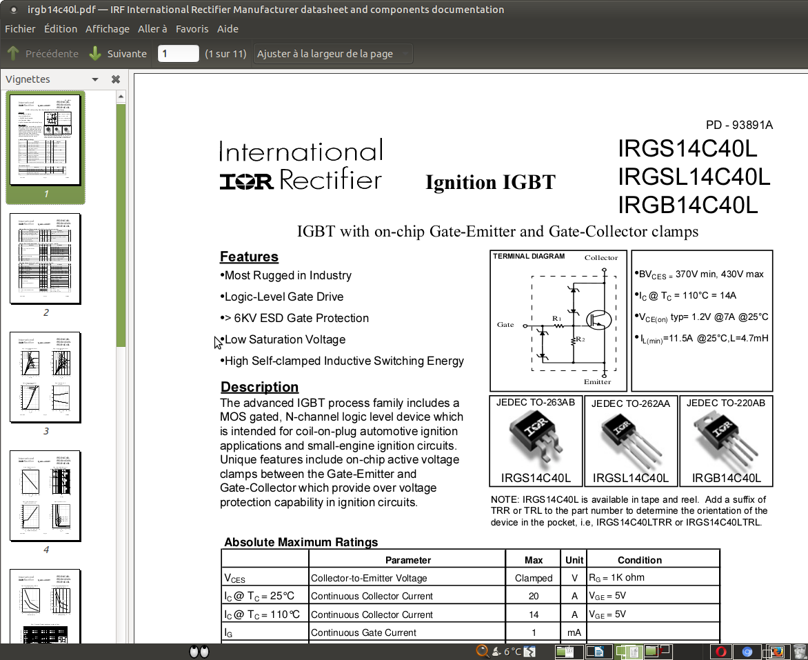Open the Vignettes panel selector dropdown
808x660 pixels.
[95, 79]
